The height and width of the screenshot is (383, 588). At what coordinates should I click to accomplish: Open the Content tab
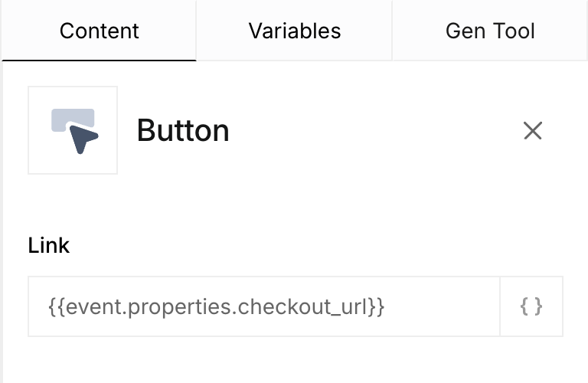pos(99,31)
